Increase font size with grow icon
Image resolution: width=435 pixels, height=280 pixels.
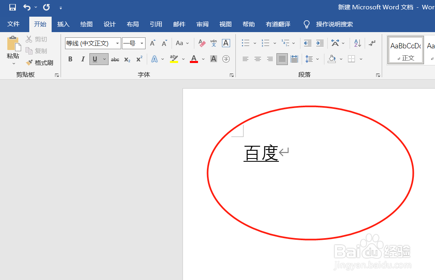coord(152,43)
